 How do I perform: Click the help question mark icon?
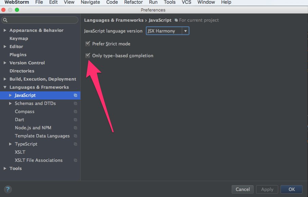(8, 189)
